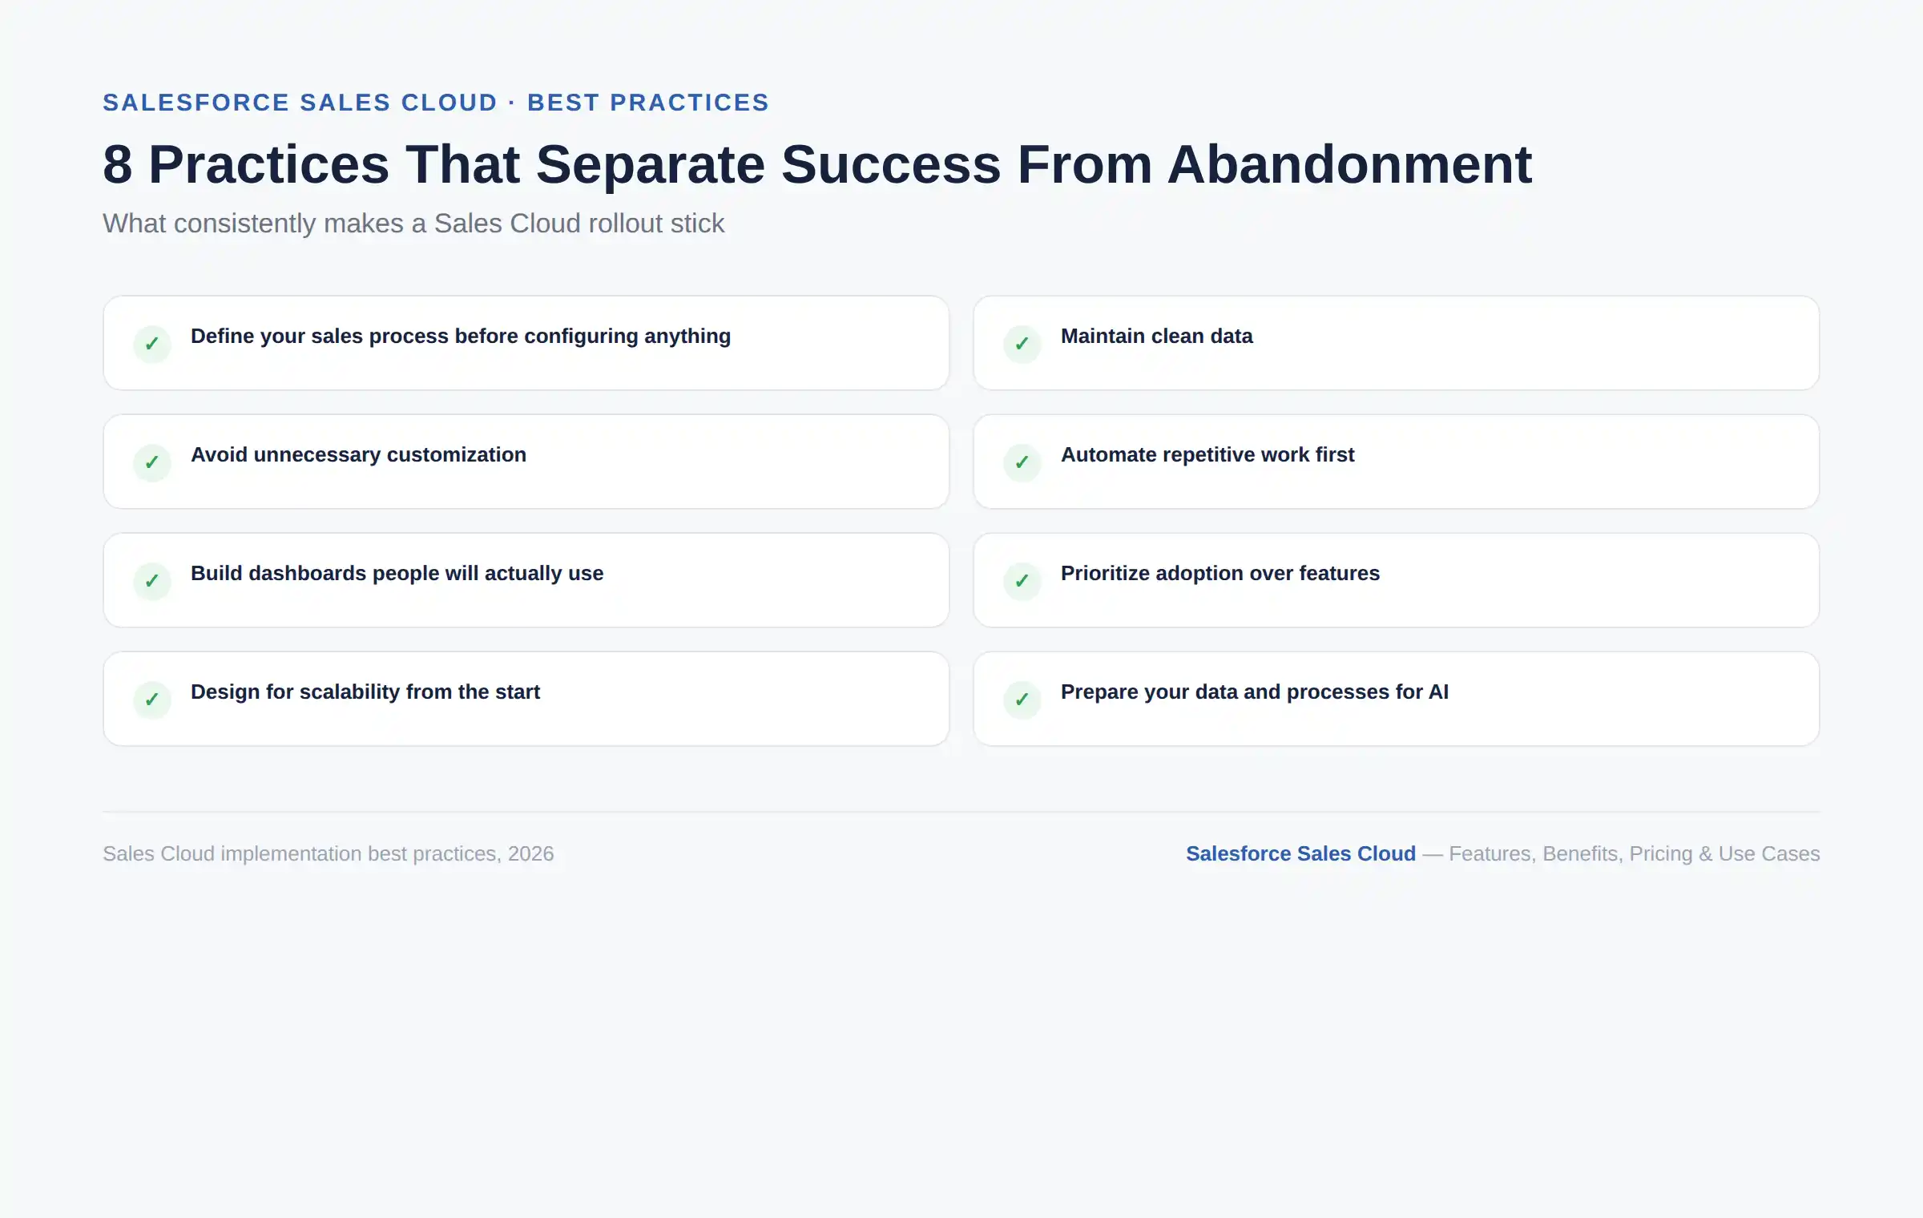Click checkmark icon beside Prepare your data for AI
The height and width of the screenshot is (1218, 1923).
1022,700
